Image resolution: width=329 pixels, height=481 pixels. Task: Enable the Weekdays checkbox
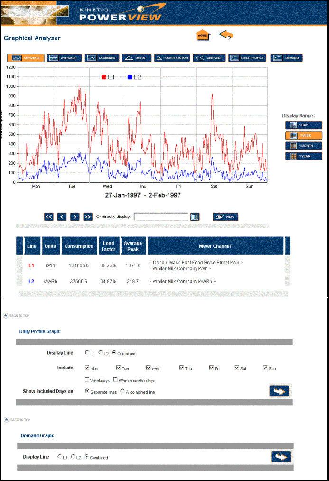pyautogui.click(x=87, y=380)
